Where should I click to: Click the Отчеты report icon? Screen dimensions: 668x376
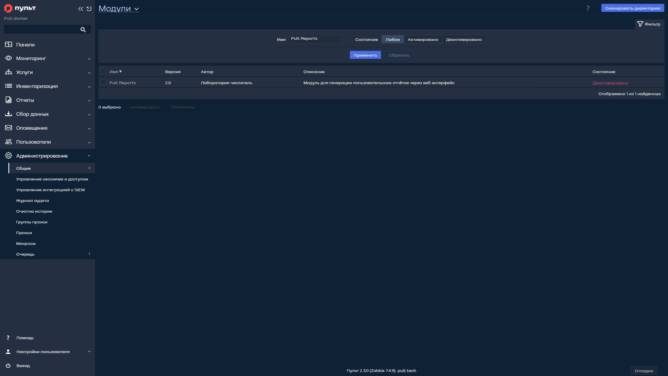[x=8, y=100]
